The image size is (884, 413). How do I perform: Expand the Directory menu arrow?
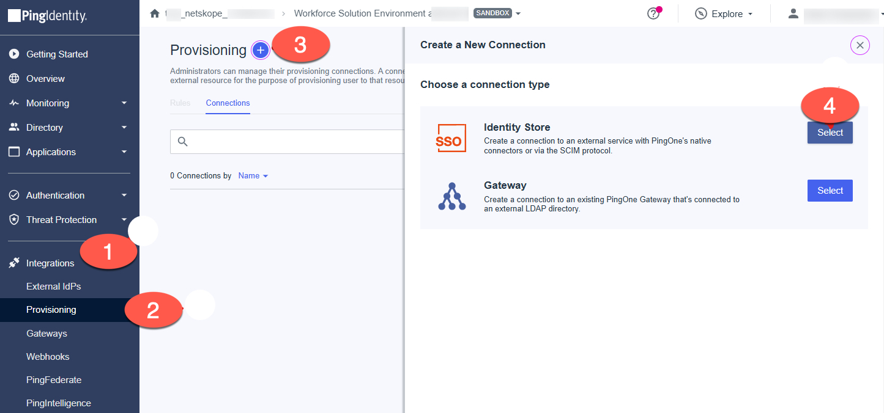pyautogui.click(x=124, y=128)
